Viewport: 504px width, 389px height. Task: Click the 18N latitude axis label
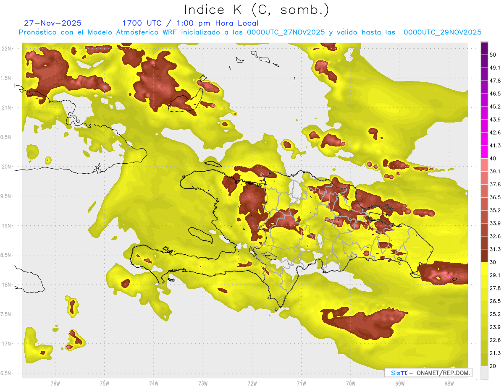tap(6, 285)
